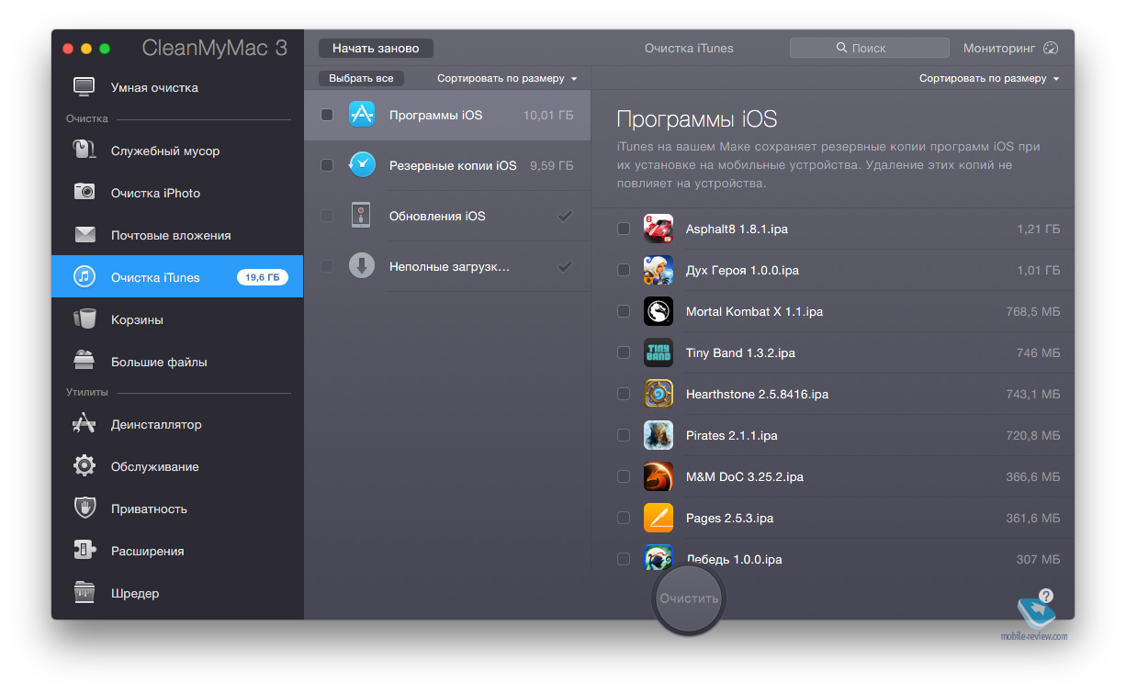Click the Large Files box icon
The image size is (1126, 693).
pyautogui.click(x=84, y=361)
